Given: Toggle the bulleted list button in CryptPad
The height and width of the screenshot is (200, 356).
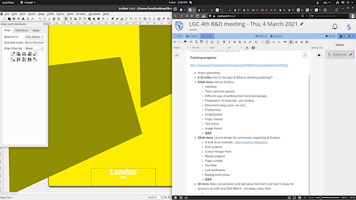Looking at the screenshot, I should 267,42.
